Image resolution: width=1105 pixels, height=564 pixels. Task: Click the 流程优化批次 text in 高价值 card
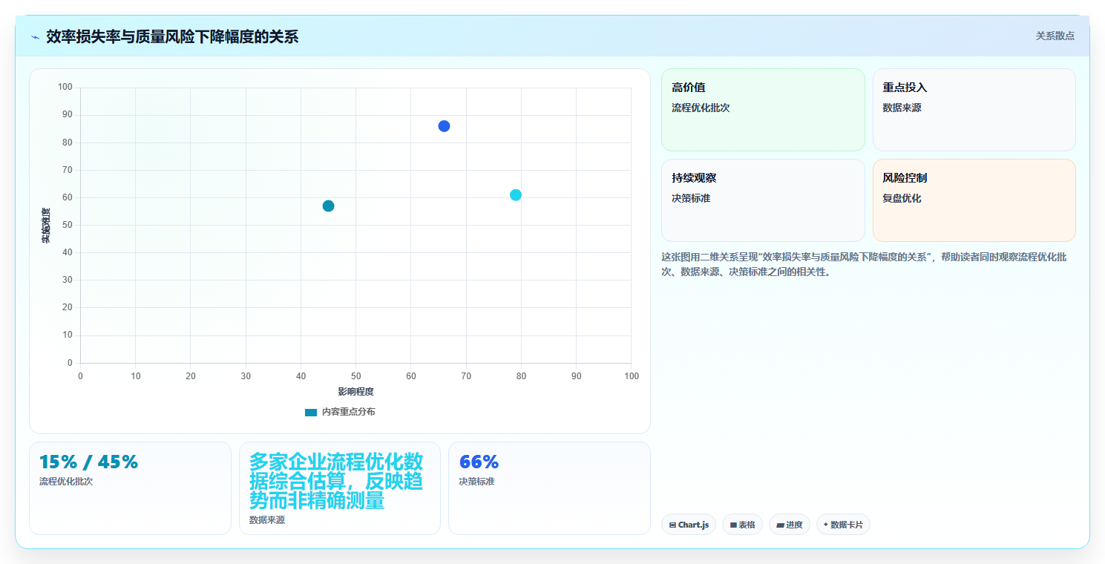point(701,108)
